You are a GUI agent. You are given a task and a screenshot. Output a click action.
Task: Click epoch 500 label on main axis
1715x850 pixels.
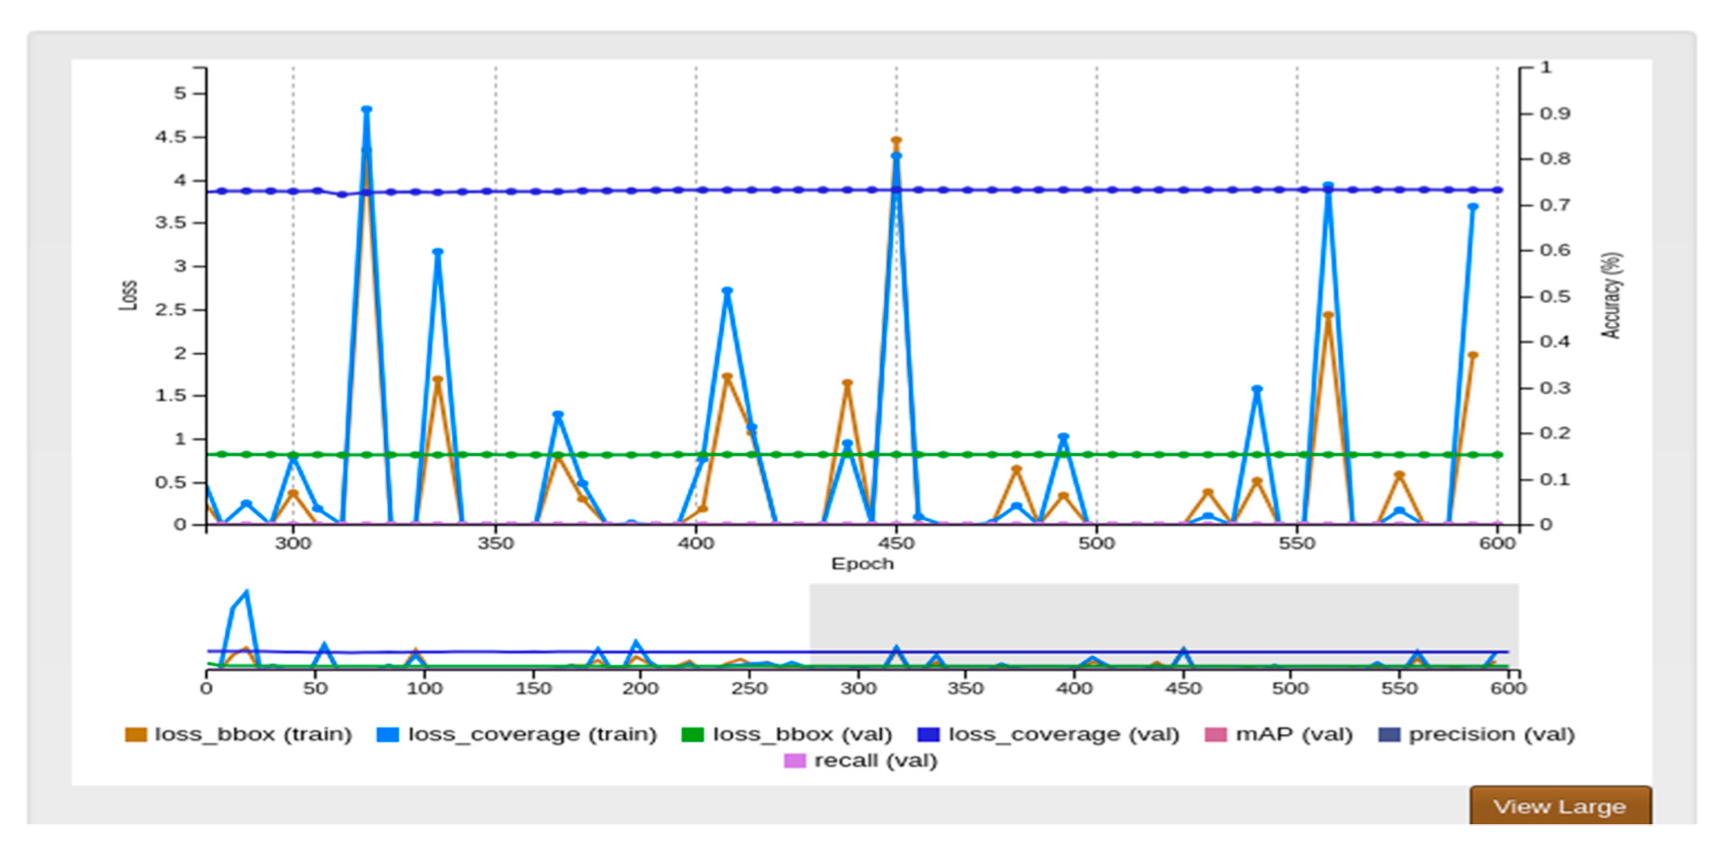1096,543
